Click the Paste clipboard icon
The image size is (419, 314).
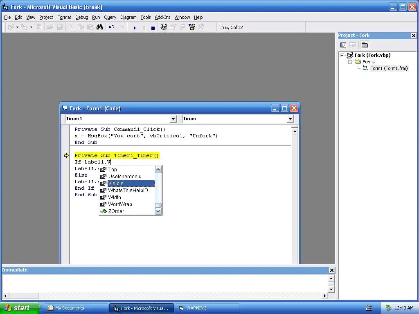coord(90,27)
